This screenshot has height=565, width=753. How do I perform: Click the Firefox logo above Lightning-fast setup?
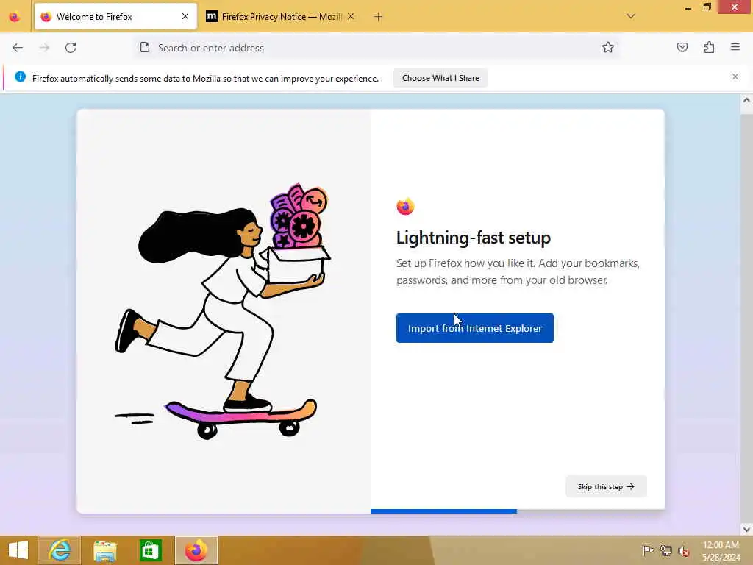click(405, 206)
